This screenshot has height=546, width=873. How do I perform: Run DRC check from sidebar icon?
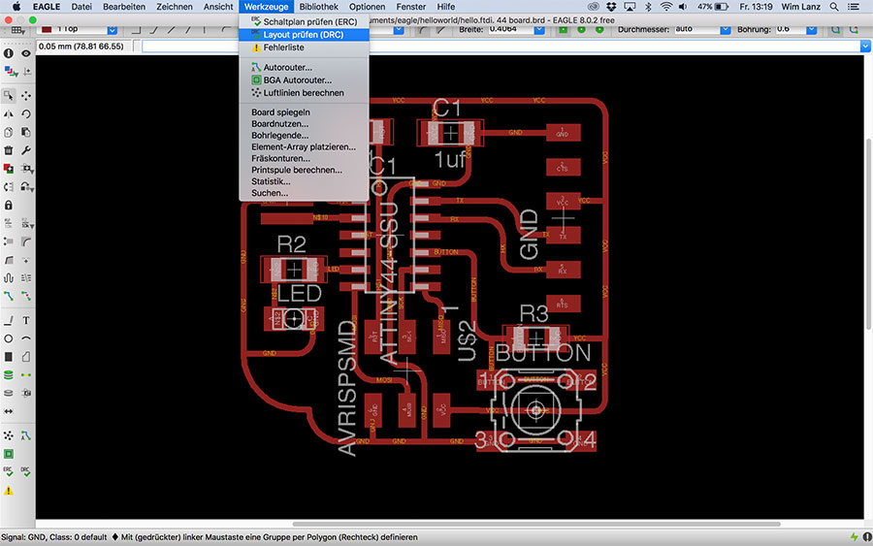(x=26, y=472)
